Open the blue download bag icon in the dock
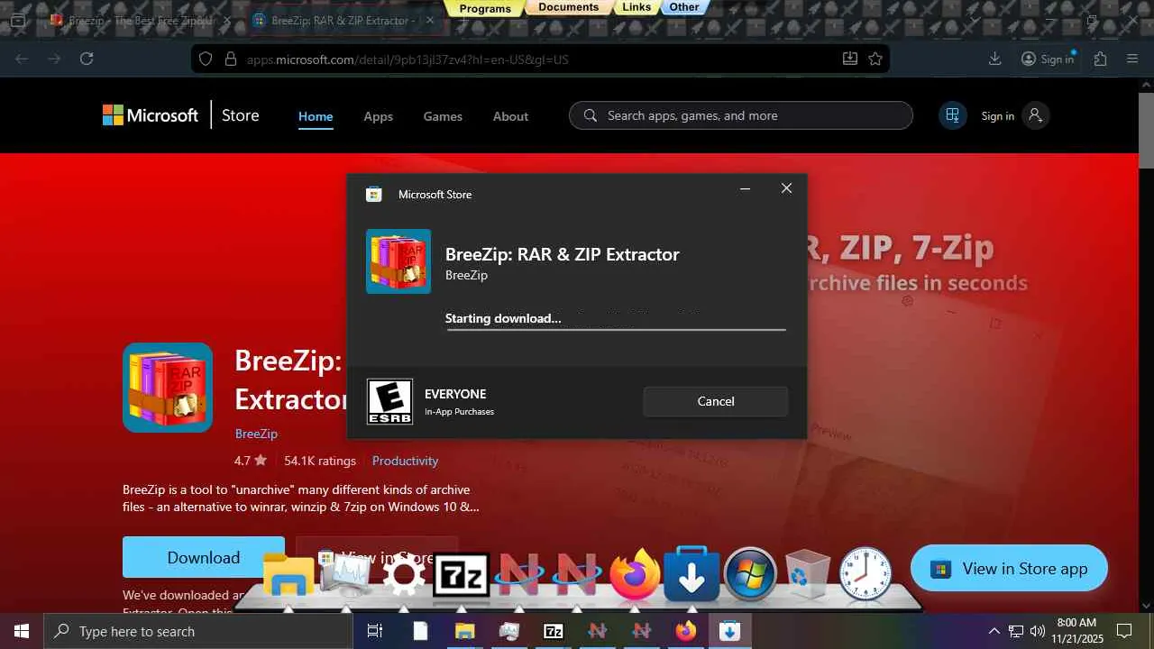Image resolution: width=1154 pixels, height=649 pixels. 692,574
